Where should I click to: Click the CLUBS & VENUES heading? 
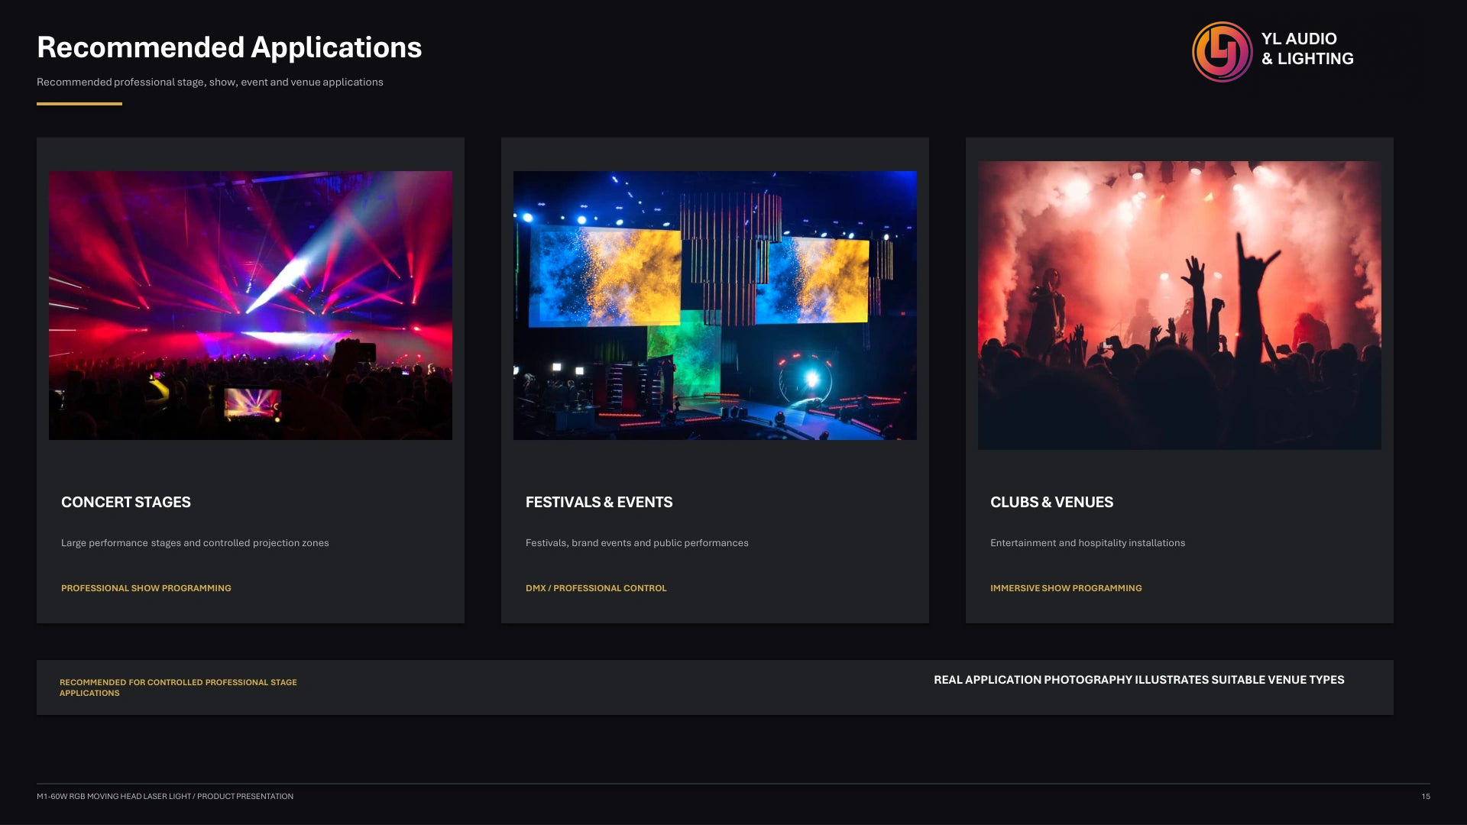pos(1051,502)
